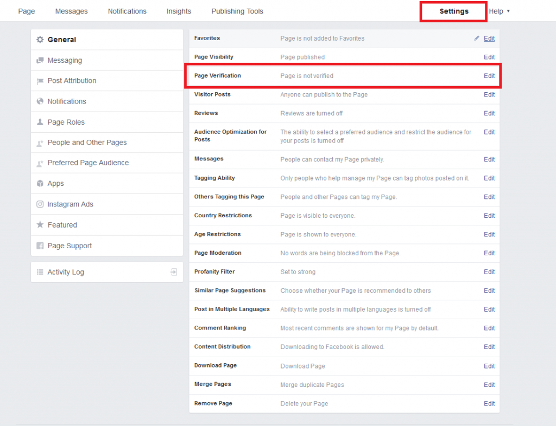Click 'Set to strong' text
The image size is (556, 426).
point(298,272)
